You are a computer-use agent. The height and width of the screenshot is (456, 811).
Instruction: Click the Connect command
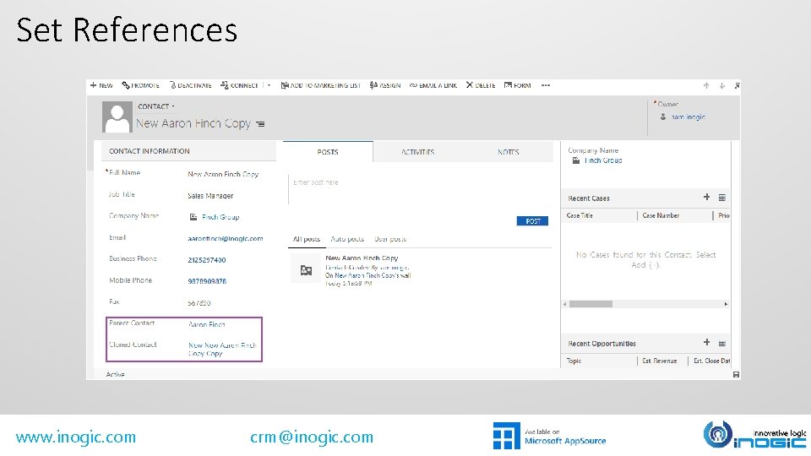239,85
